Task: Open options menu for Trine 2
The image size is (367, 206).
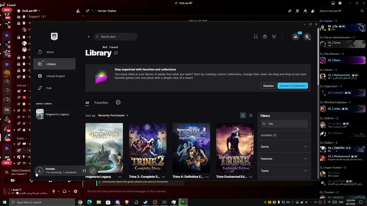Action: coord(163,177)
